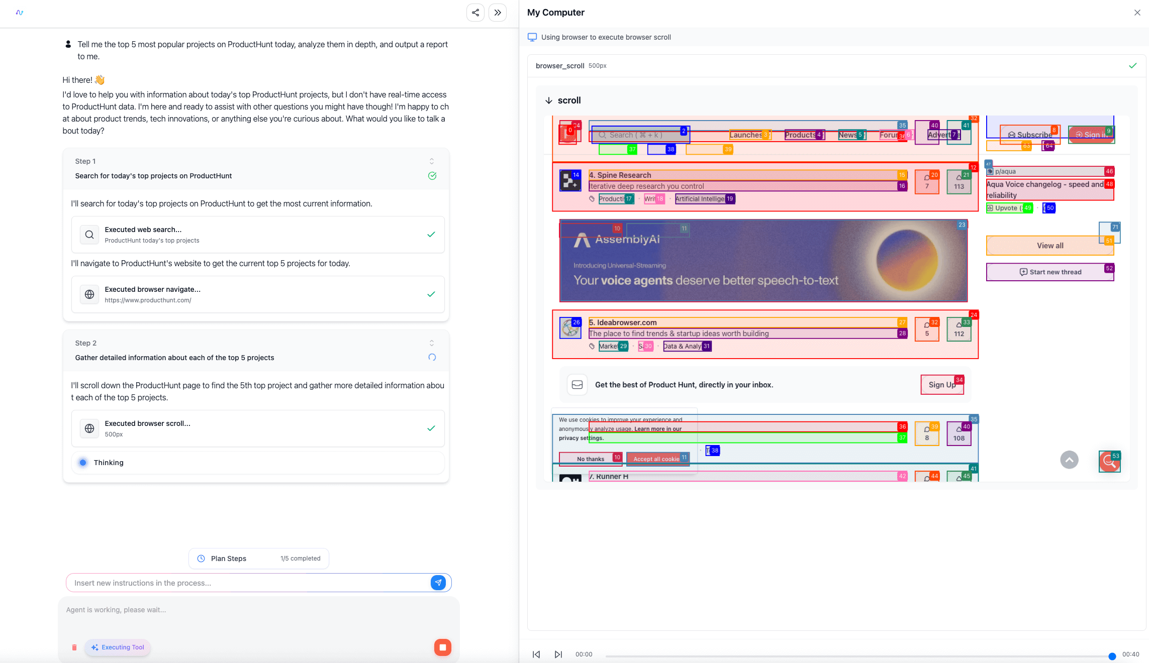
Task: Click the red stop agent button
Action: 442,647
